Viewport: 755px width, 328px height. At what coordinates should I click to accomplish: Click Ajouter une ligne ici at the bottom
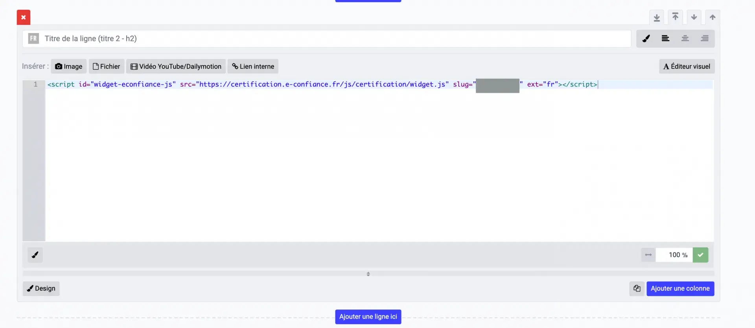point(368,317)
